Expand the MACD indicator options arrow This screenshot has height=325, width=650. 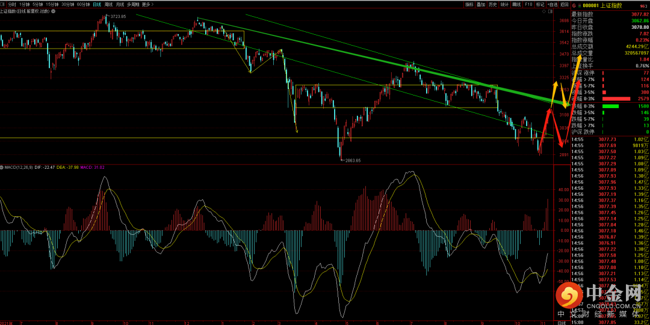(x=2, y=167)
